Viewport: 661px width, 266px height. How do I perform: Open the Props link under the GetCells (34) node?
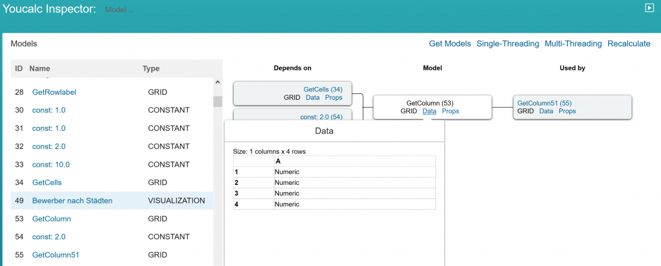pyautogui.click(x=334, y=97)
